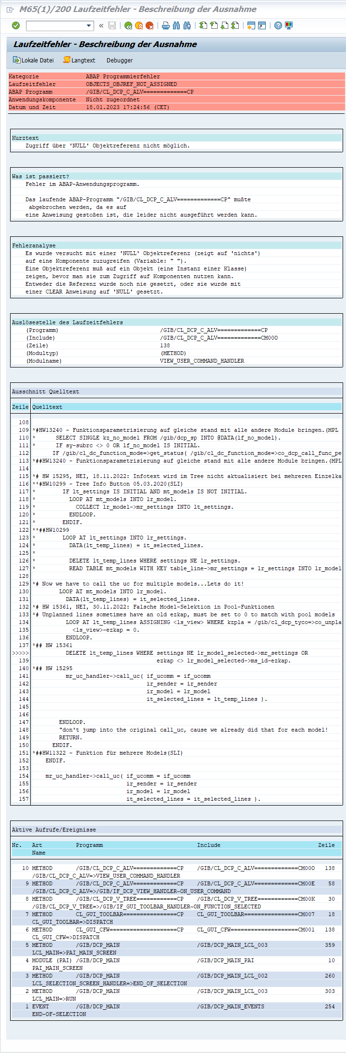Click the Help question mark icon
The height and width of the screenshot is (1053, 346).
(x=278, y=25)
